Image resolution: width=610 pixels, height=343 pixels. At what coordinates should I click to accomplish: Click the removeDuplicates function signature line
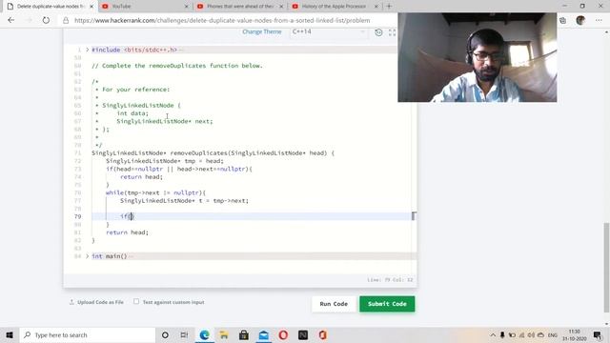click(213, 152)
